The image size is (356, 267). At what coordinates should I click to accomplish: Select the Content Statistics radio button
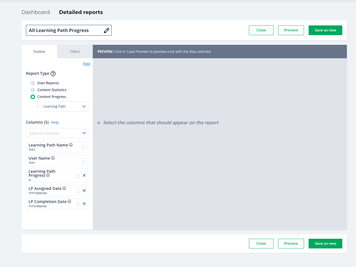click(x=33, y=90)
